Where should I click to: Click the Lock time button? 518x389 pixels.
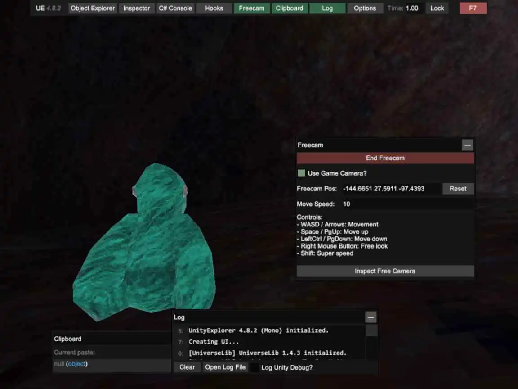point(437,8)
